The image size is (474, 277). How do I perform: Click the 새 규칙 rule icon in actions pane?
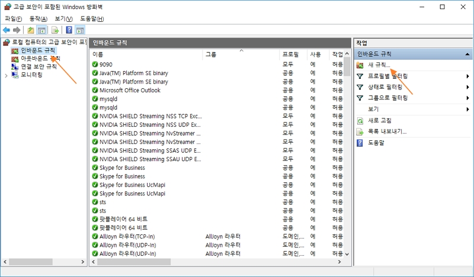pos(360,65)
